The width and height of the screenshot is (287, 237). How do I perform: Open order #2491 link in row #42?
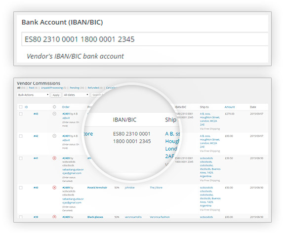pyautogui.click(x=66, y=136)
